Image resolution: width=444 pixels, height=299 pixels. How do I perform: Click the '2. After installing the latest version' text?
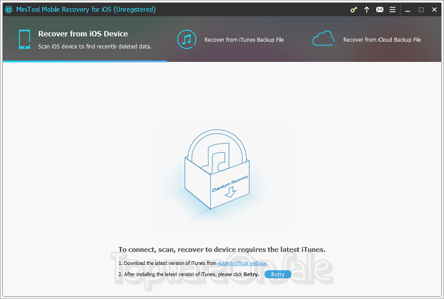[x=189, y=274]
